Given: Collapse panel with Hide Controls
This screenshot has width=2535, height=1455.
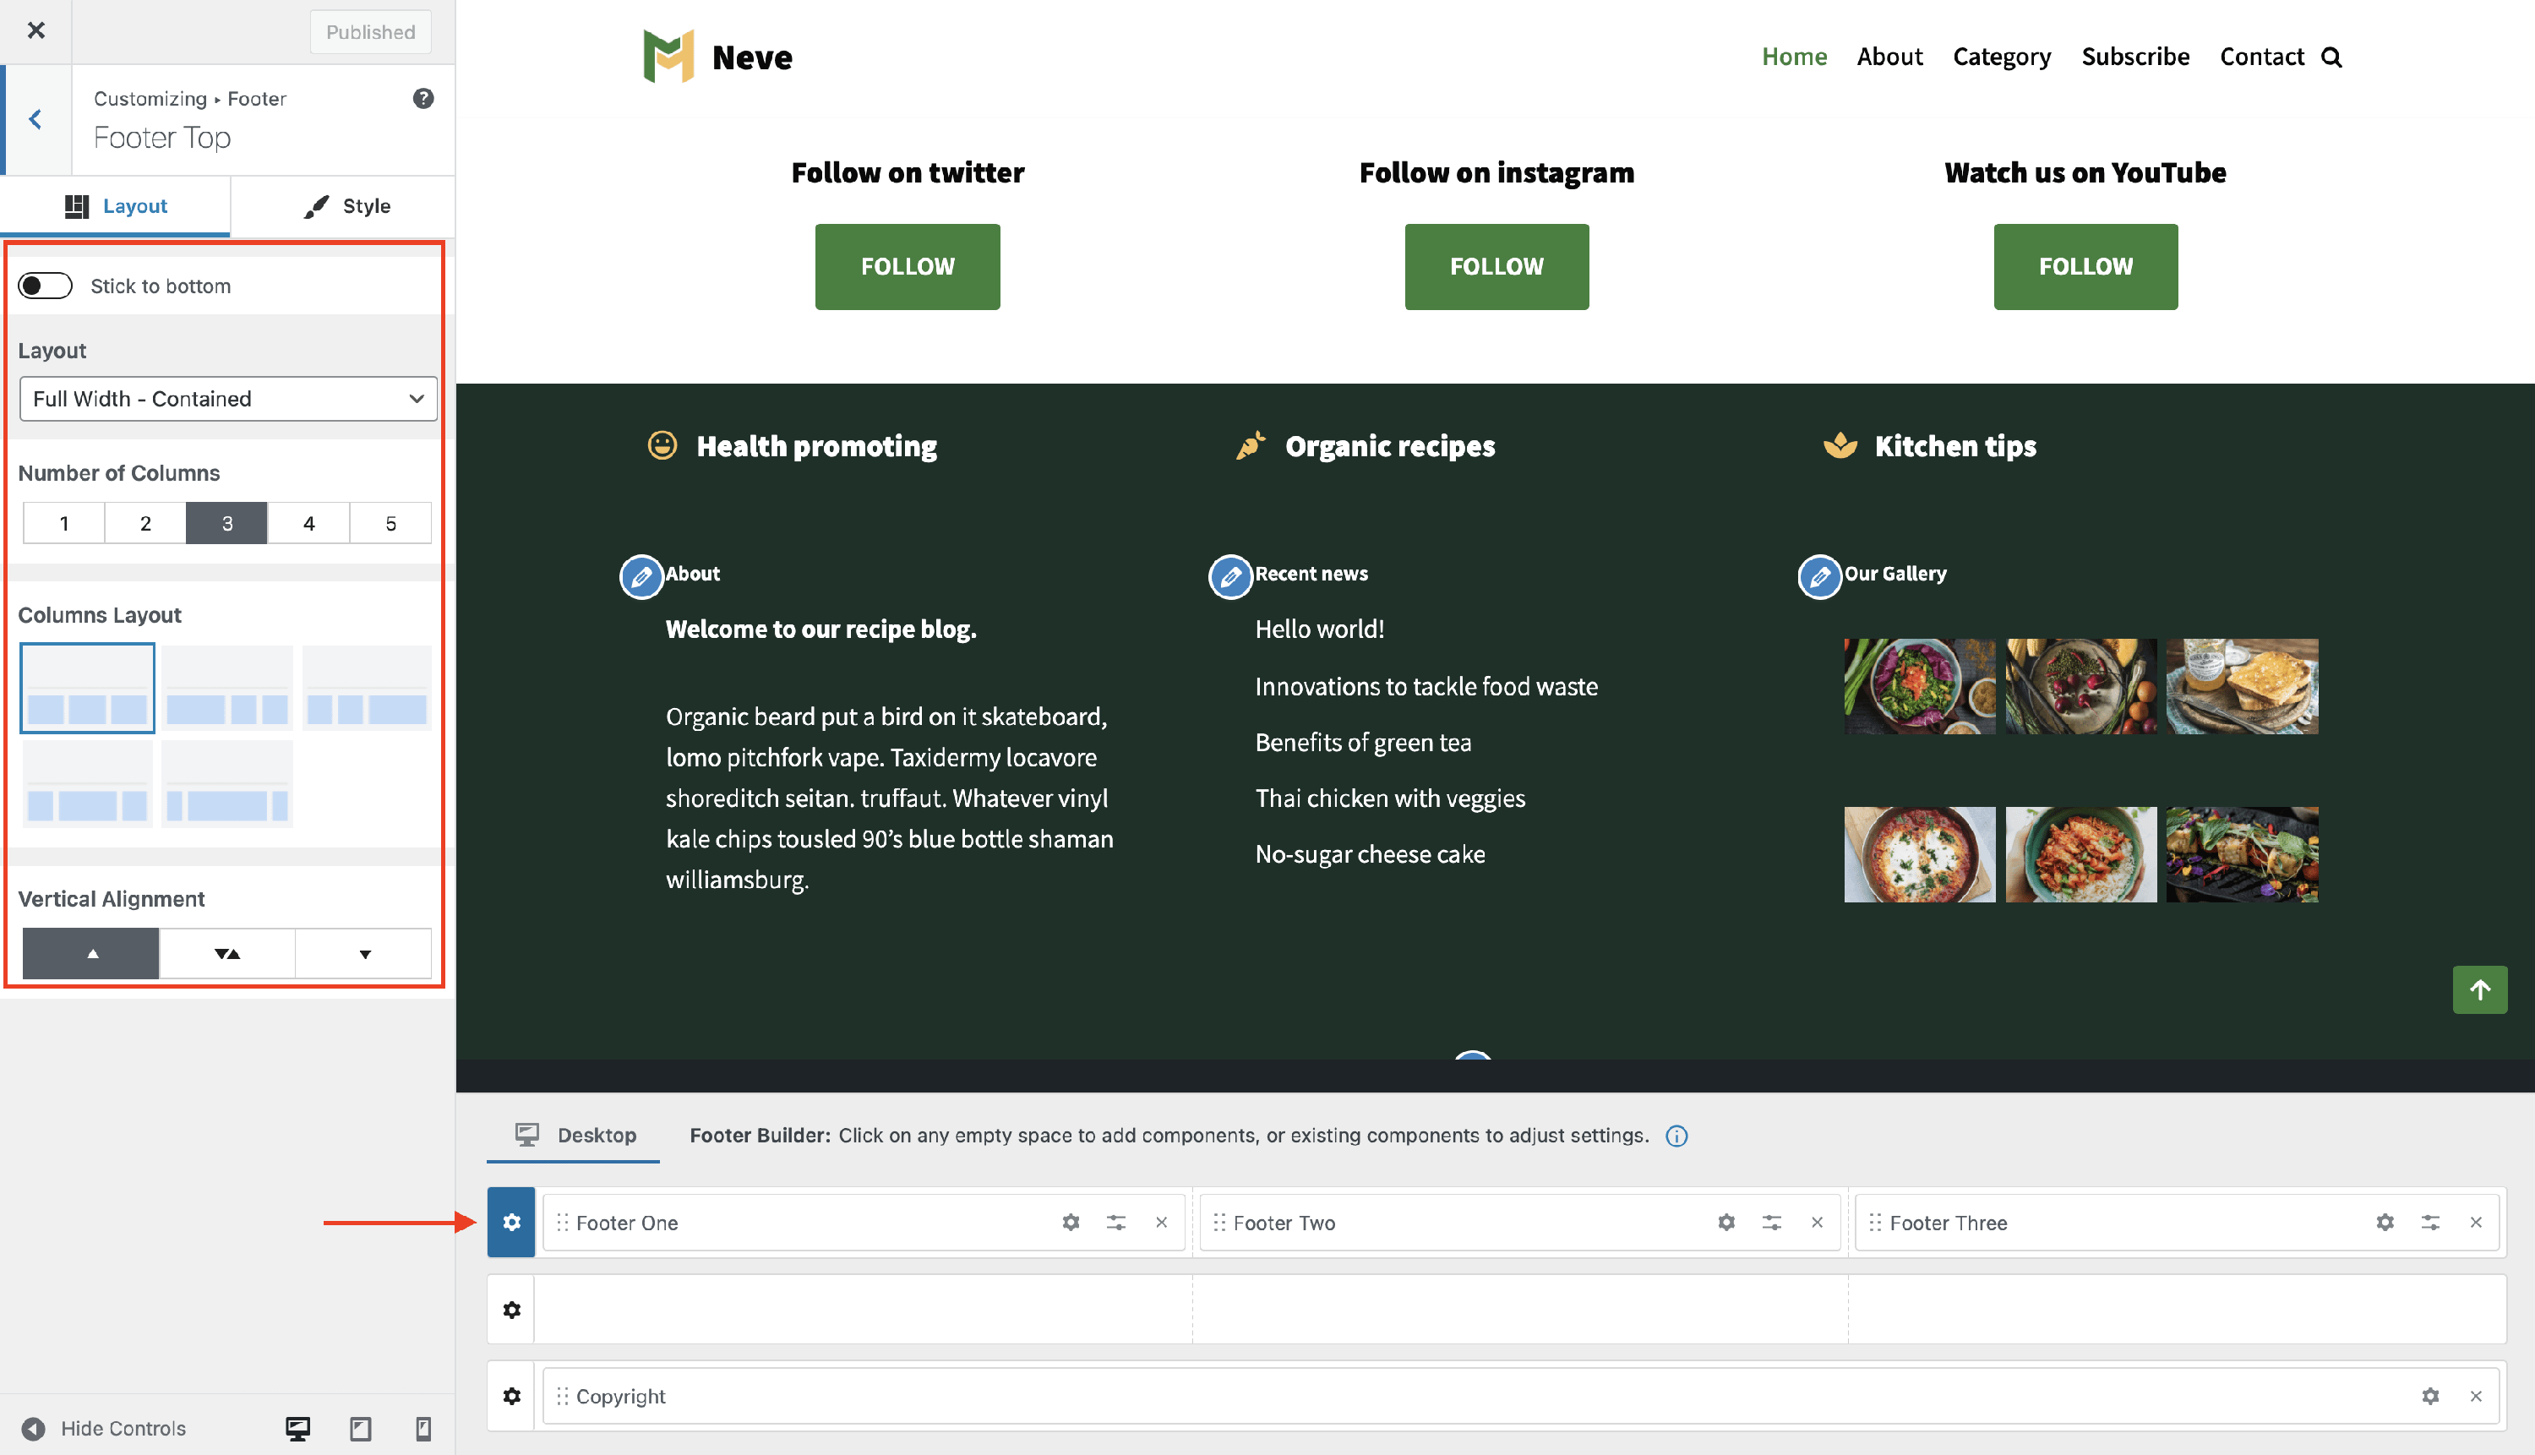Looking at the screenshot, I should click(x=104, y=1428).
